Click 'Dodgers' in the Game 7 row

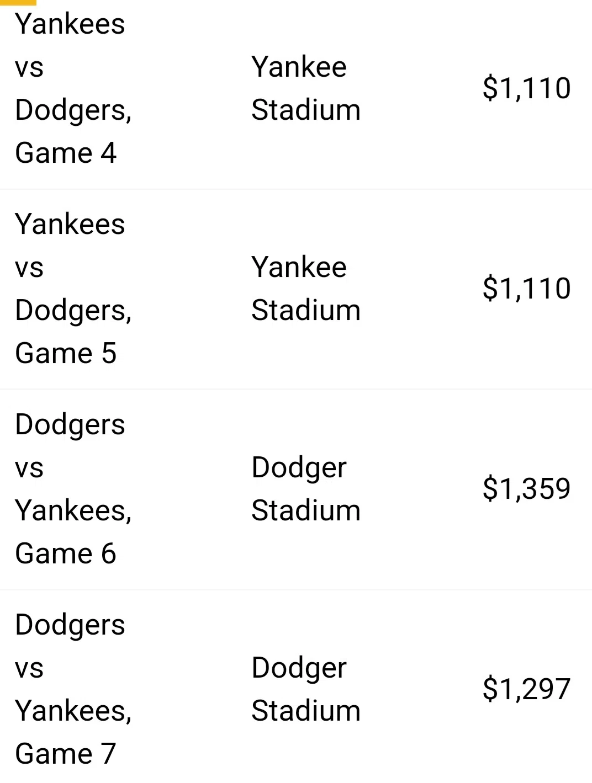[x=70, y=626]
